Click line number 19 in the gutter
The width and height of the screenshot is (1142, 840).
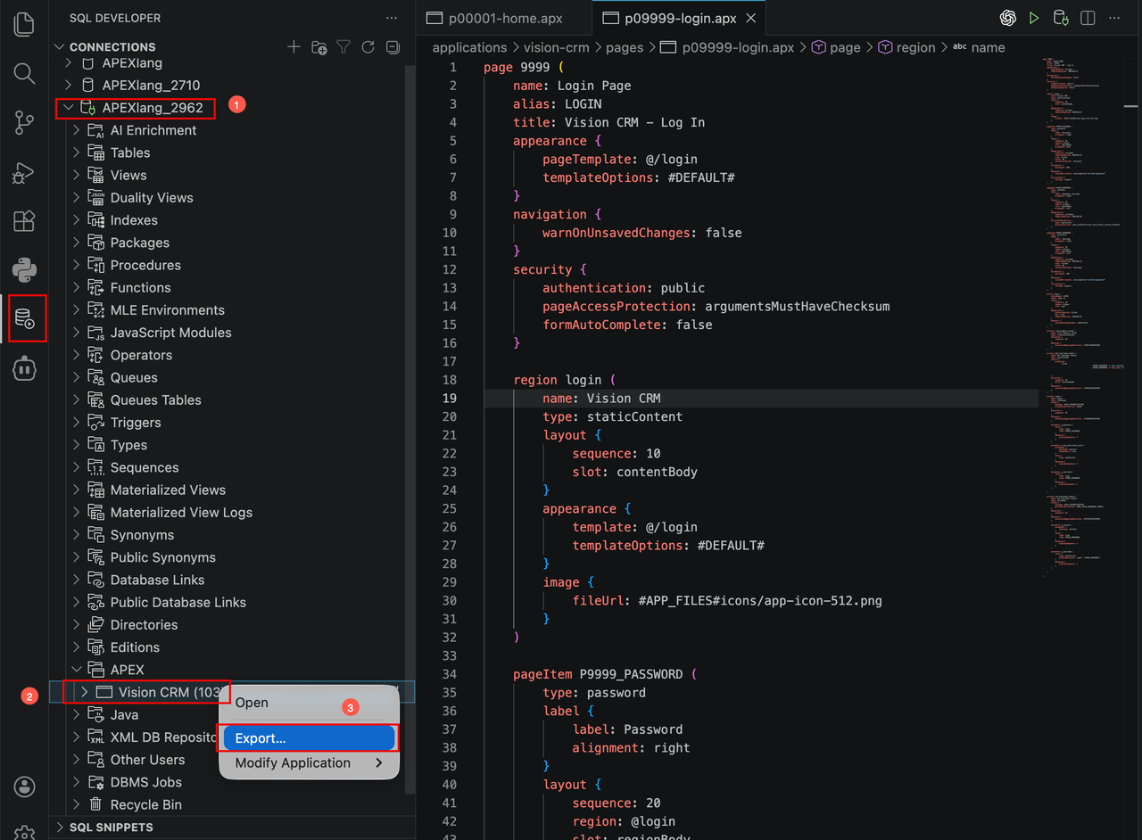[x=450, y=399]
